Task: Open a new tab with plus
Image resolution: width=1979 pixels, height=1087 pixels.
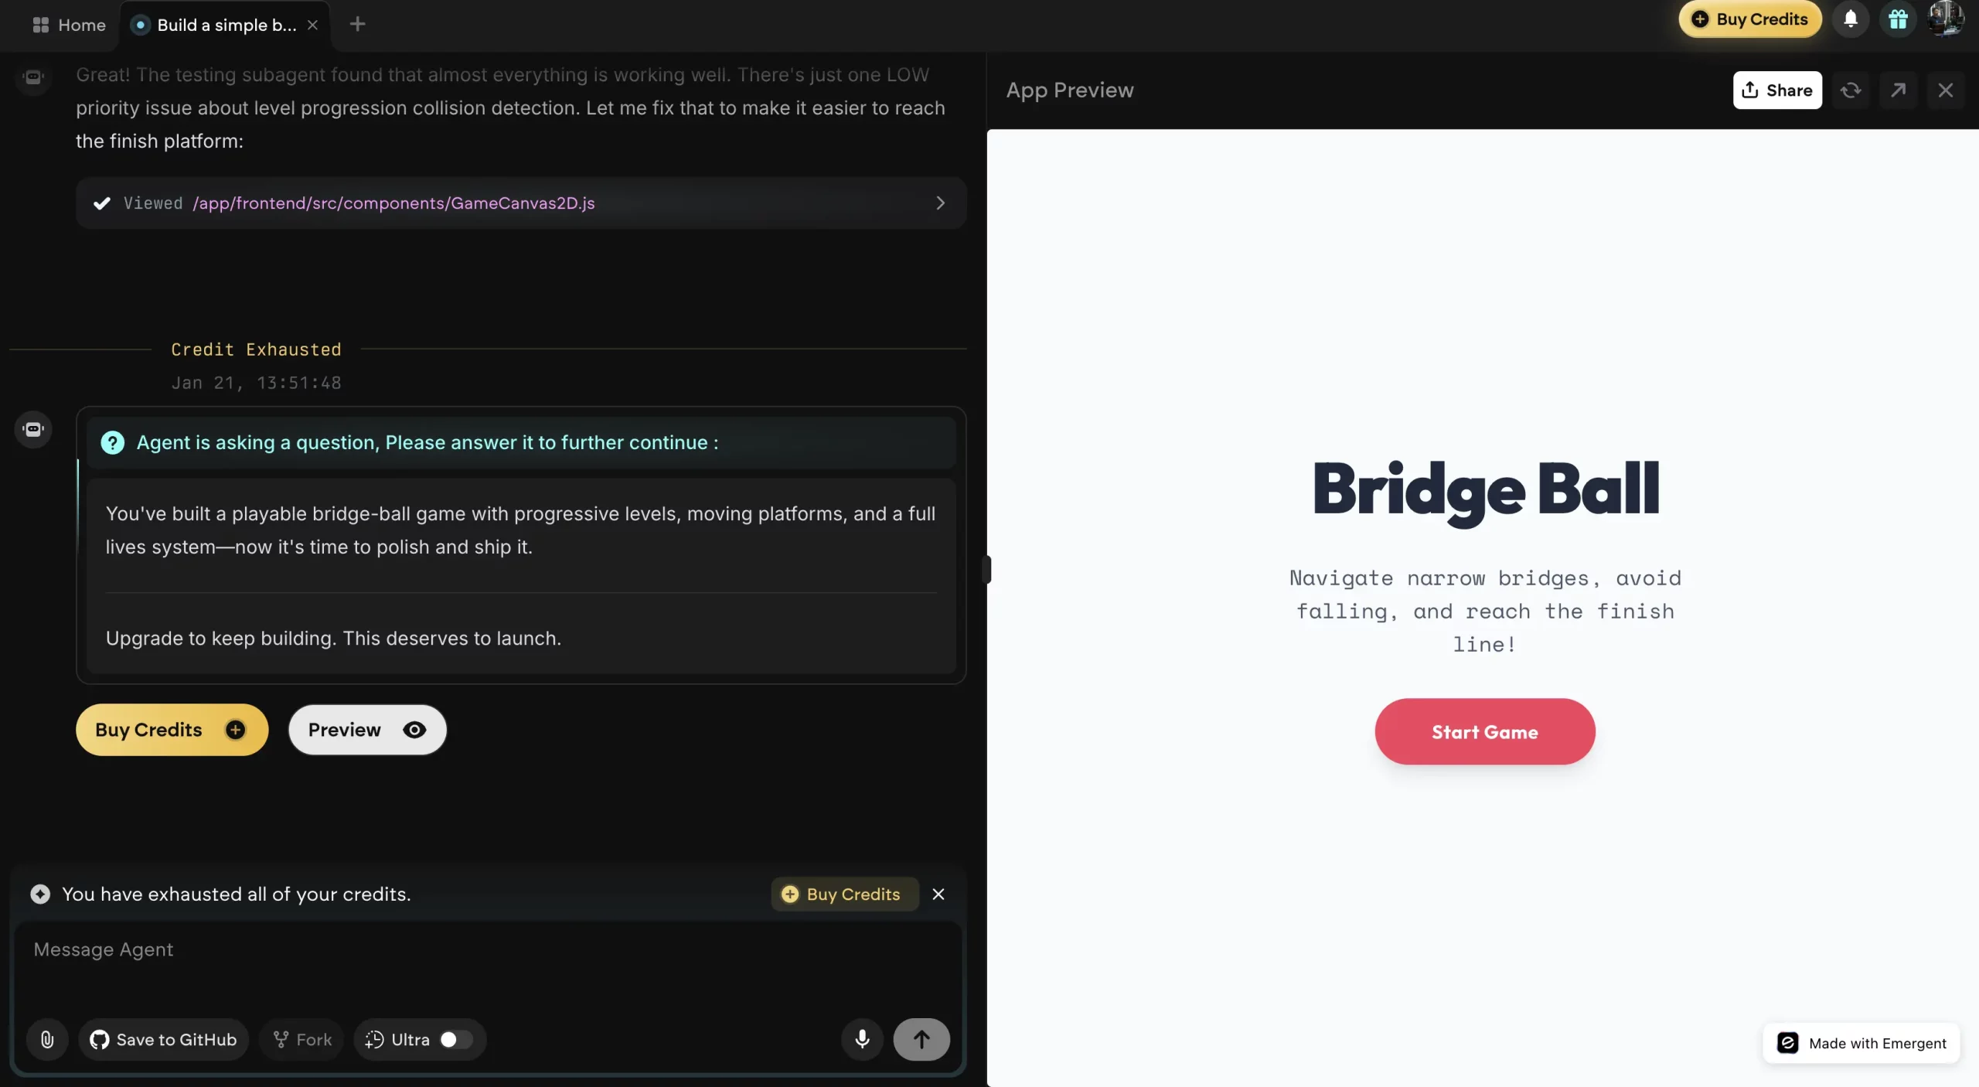Action: point(357,25)
